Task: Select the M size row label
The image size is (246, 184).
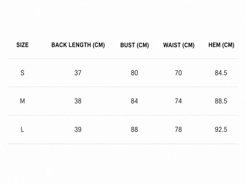Action: coord(22,101)
